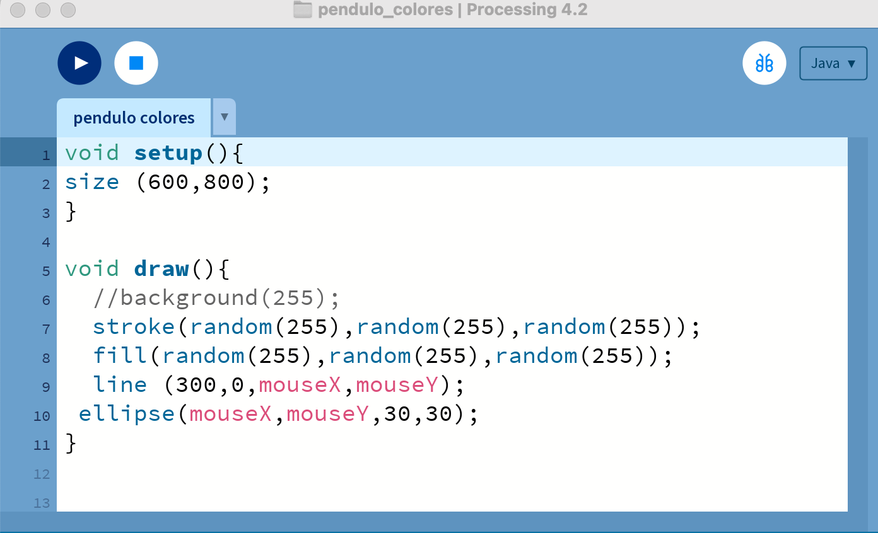The width and height of the screenshot is (878, 533).
Task: Place cursor in the setup function name
Action: (x=168, y=153)
